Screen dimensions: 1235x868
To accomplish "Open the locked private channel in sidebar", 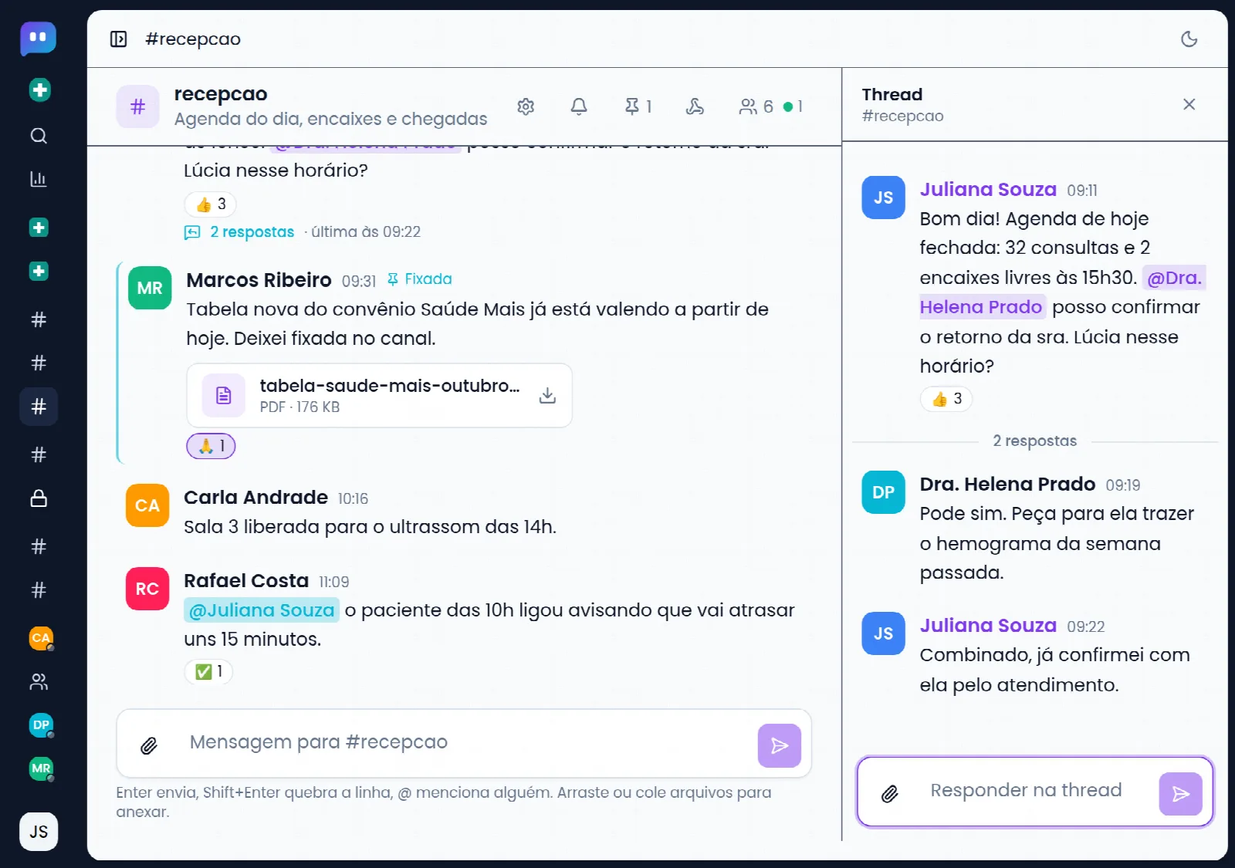I will (39, 498).
